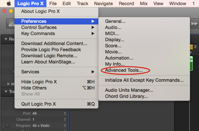This screenshot has height=131, width=199.
Task: Open My Info preferences
Action: (x=144, y=64)
